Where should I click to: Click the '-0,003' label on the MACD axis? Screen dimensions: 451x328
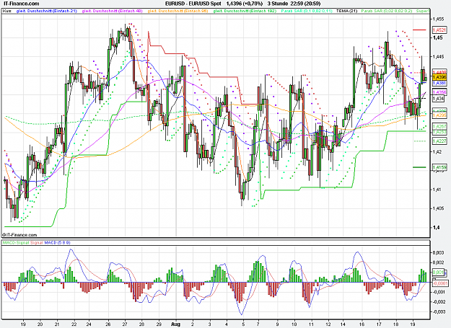[x=439, y=312]
